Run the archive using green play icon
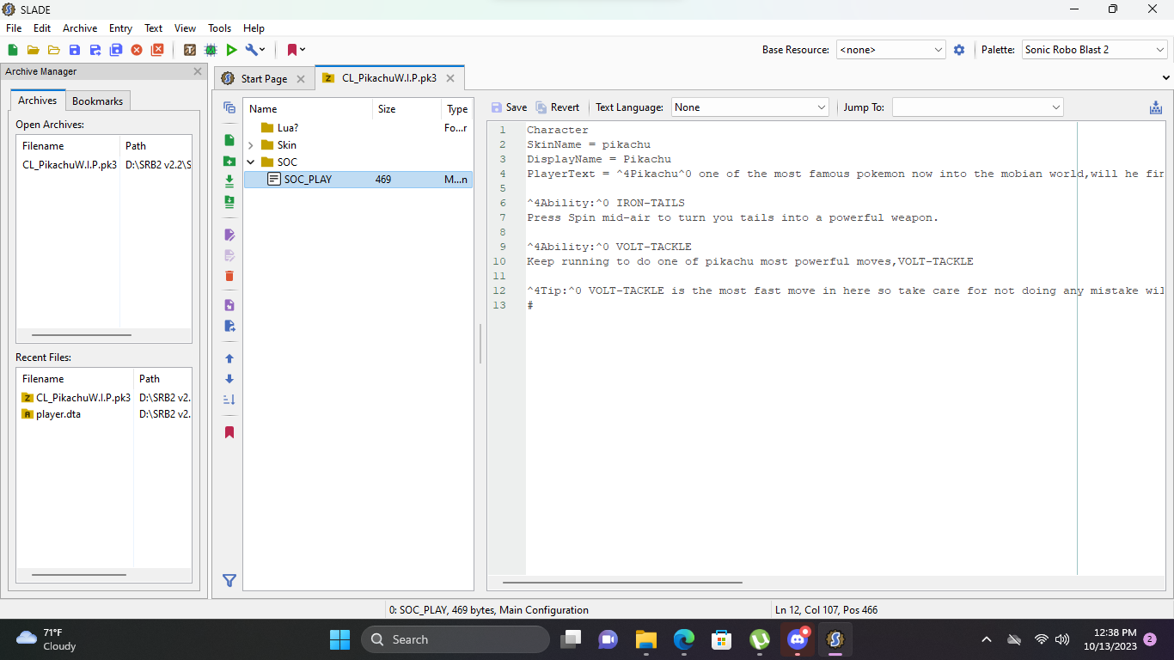The image size is (1174, 660). click(x=231, y=50)
